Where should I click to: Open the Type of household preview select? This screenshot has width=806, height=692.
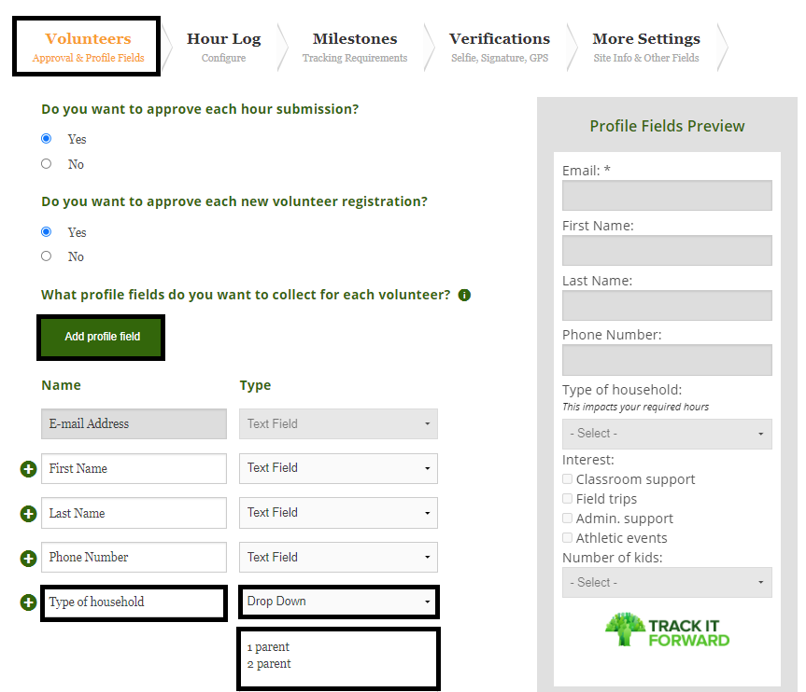click(667, 434)
